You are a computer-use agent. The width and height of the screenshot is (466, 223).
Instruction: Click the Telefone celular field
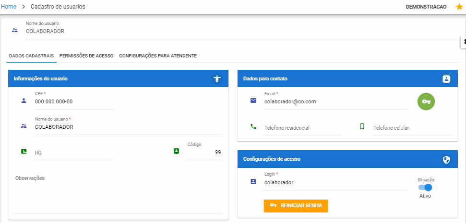412,128
